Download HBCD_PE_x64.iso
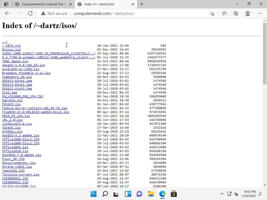This screenshot has height=200, width=267. tap(16, 116)
